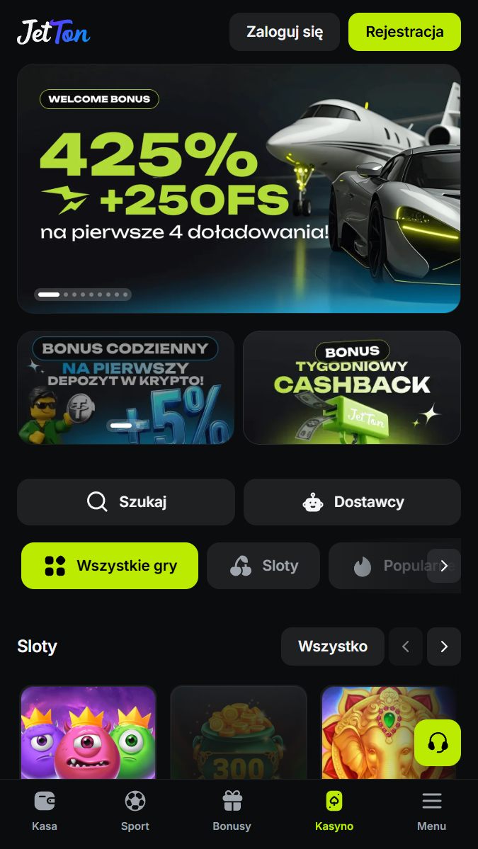Screen dimensions: 478x849
Task: Open Bonusy via the gift icon
Action: [232, 800]
